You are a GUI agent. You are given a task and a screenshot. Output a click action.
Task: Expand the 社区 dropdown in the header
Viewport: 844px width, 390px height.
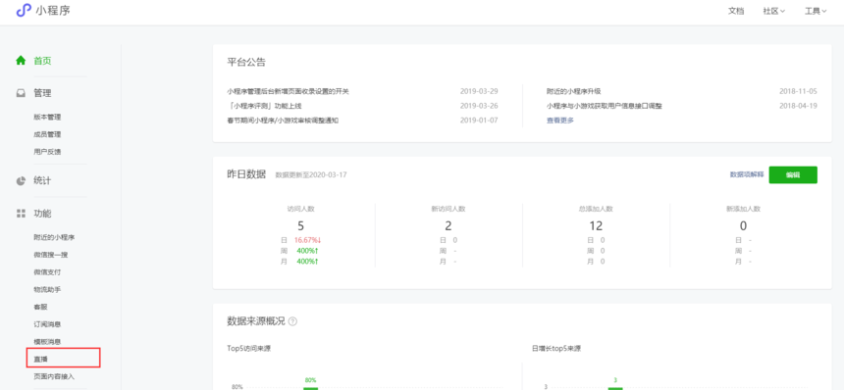click(x=774, y=11)
